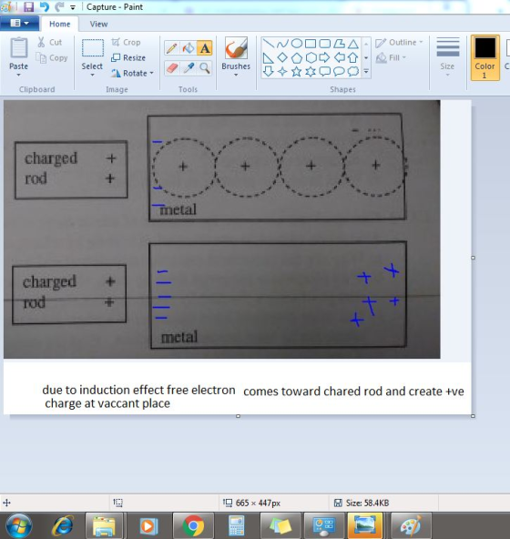Screen dimensions: 510x539
Task: Activate the Text tool
Action: tap(205, 48)
